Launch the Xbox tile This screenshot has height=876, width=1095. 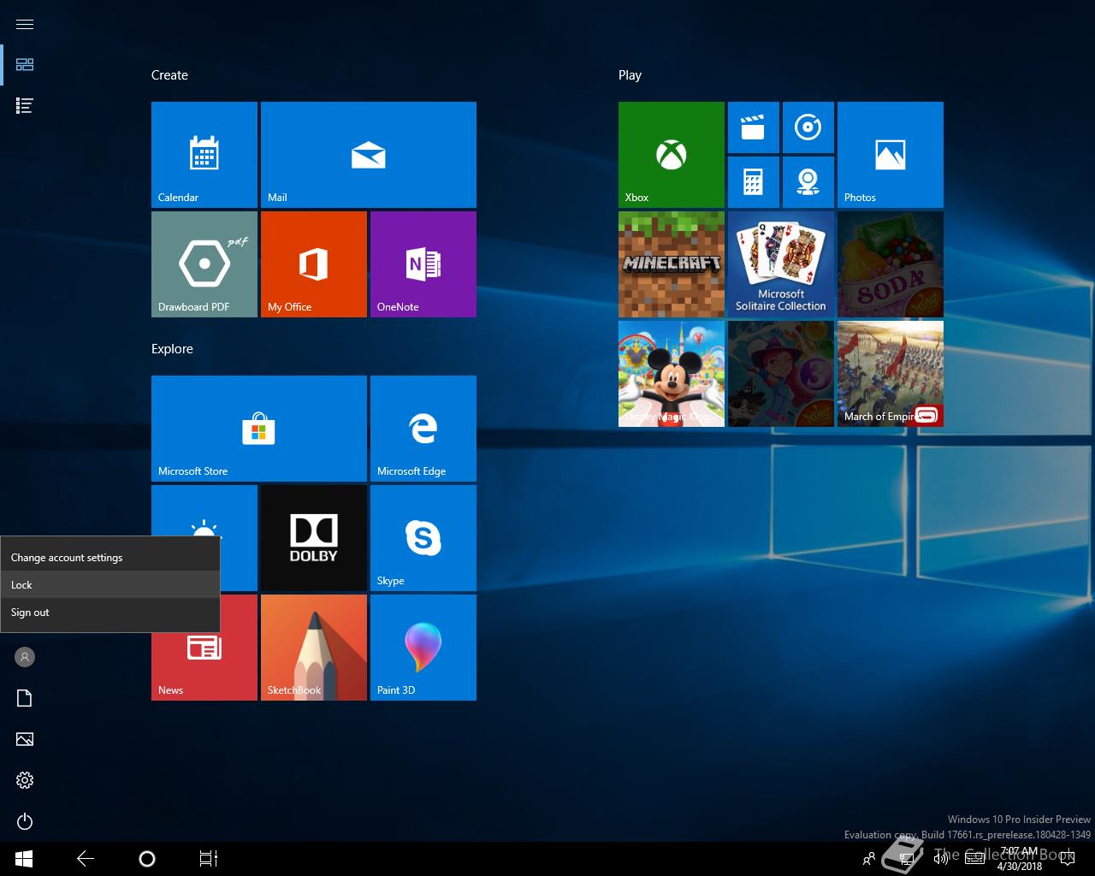click(x=672, y=155)
